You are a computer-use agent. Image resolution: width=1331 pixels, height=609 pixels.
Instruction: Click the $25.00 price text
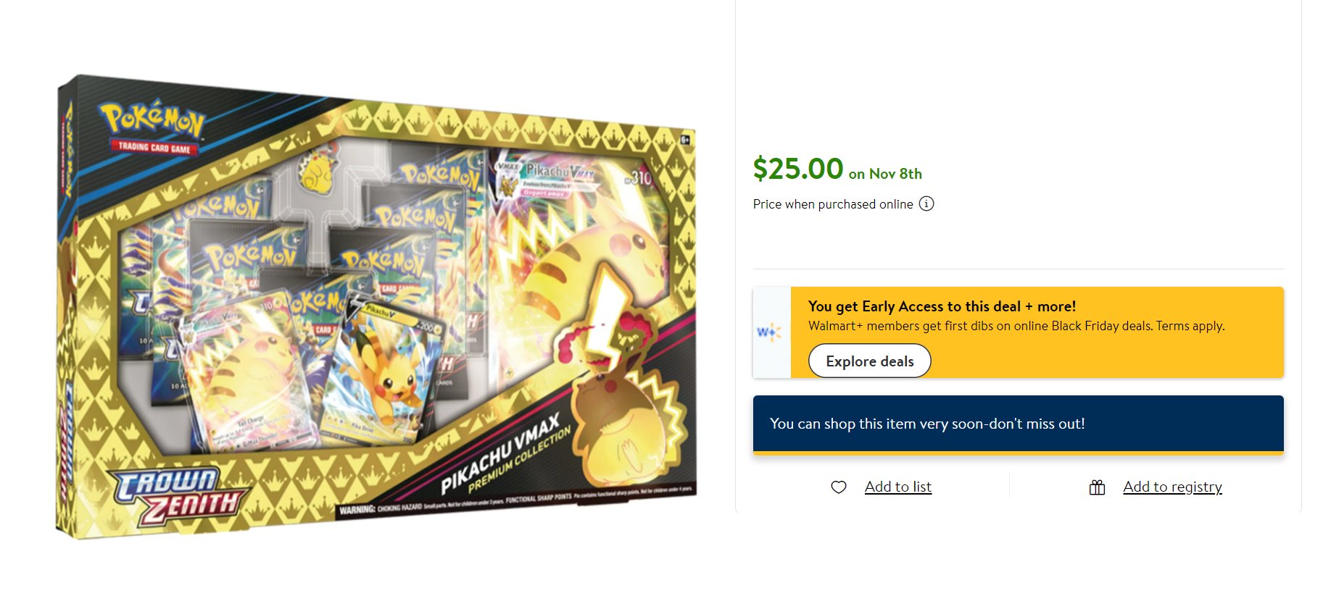(798, 169)
